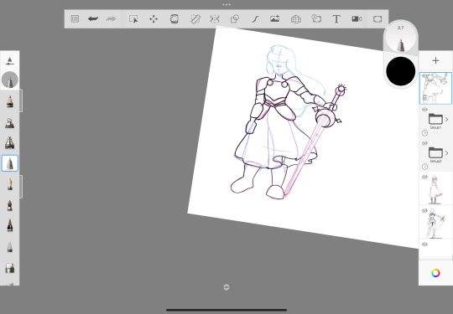The height and width of the screenshot is (314, 453).
Task: Redo with the forward arrow
Action: (x=111, y=19)
